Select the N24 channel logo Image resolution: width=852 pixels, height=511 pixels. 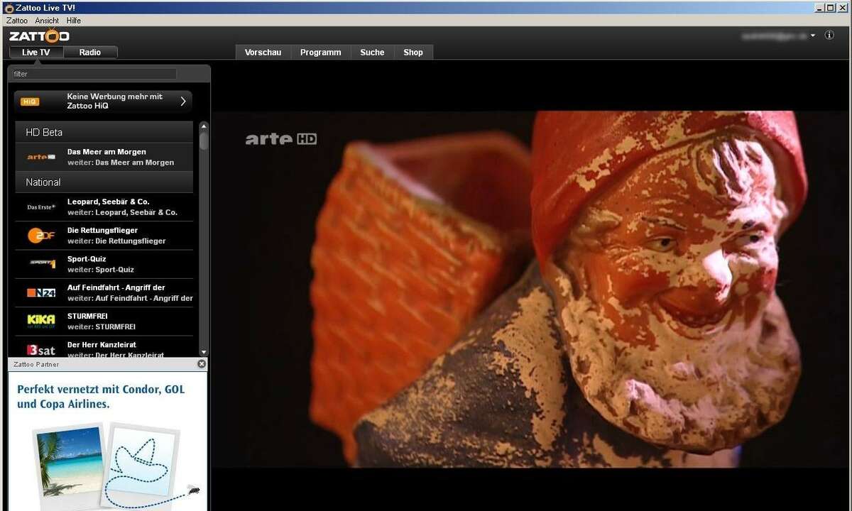[x=41, y=292]
